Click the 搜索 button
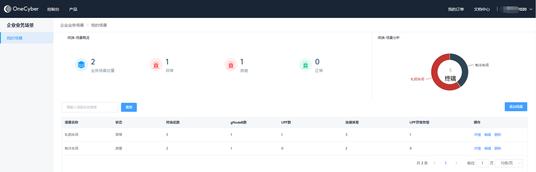Screen dimensions: 536x172 tap(129, 107)
